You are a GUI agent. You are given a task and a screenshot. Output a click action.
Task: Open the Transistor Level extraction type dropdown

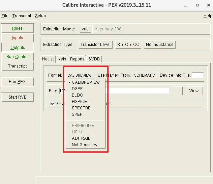tap(95, 45)
